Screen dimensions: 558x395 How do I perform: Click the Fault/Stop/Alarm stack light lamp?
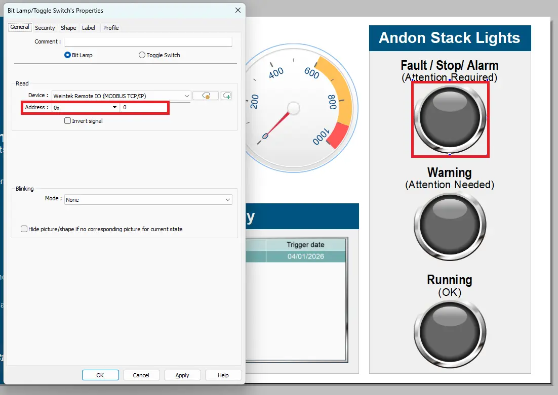coord(450,119)
